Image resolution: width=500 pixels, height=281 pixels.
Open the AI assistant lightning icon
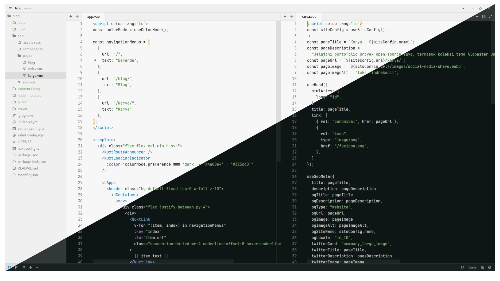click(x=31, y=267)
